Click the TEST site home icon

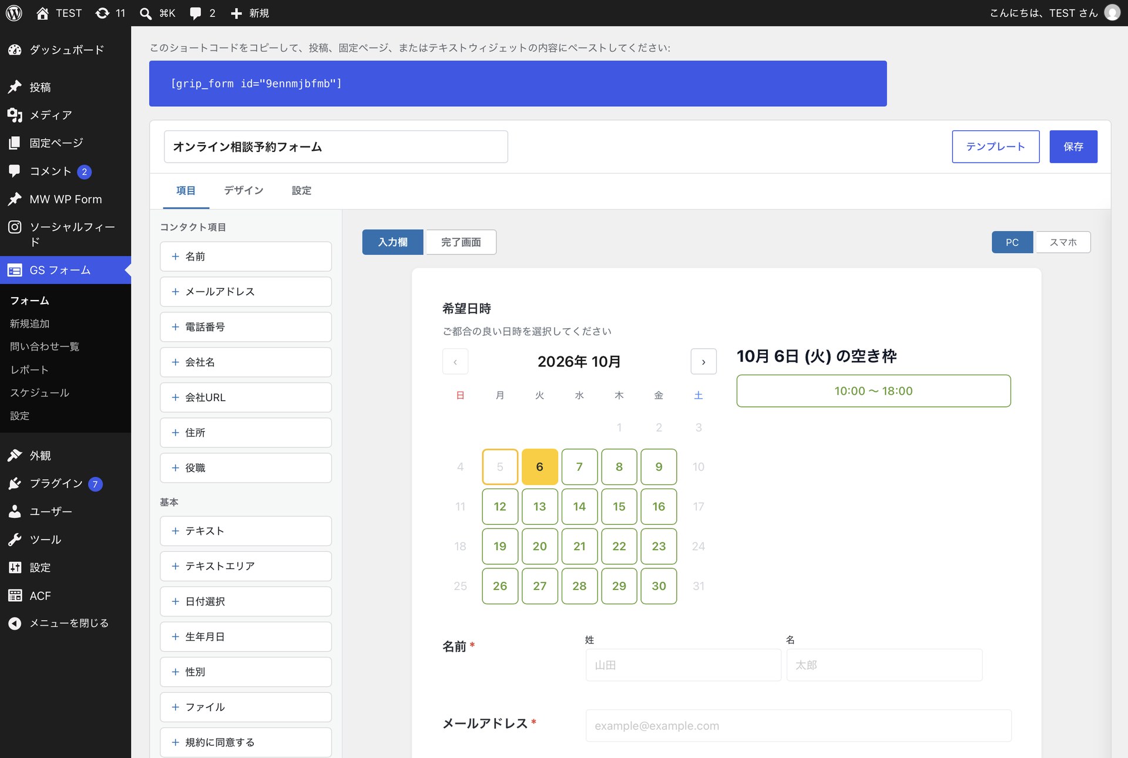(42, 13)
